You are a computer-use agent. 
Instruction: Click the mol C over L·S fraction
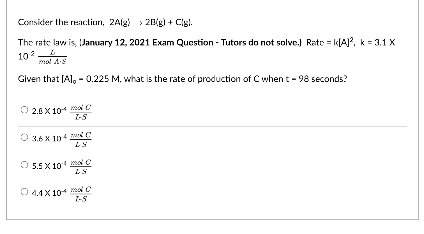[81, 111]
